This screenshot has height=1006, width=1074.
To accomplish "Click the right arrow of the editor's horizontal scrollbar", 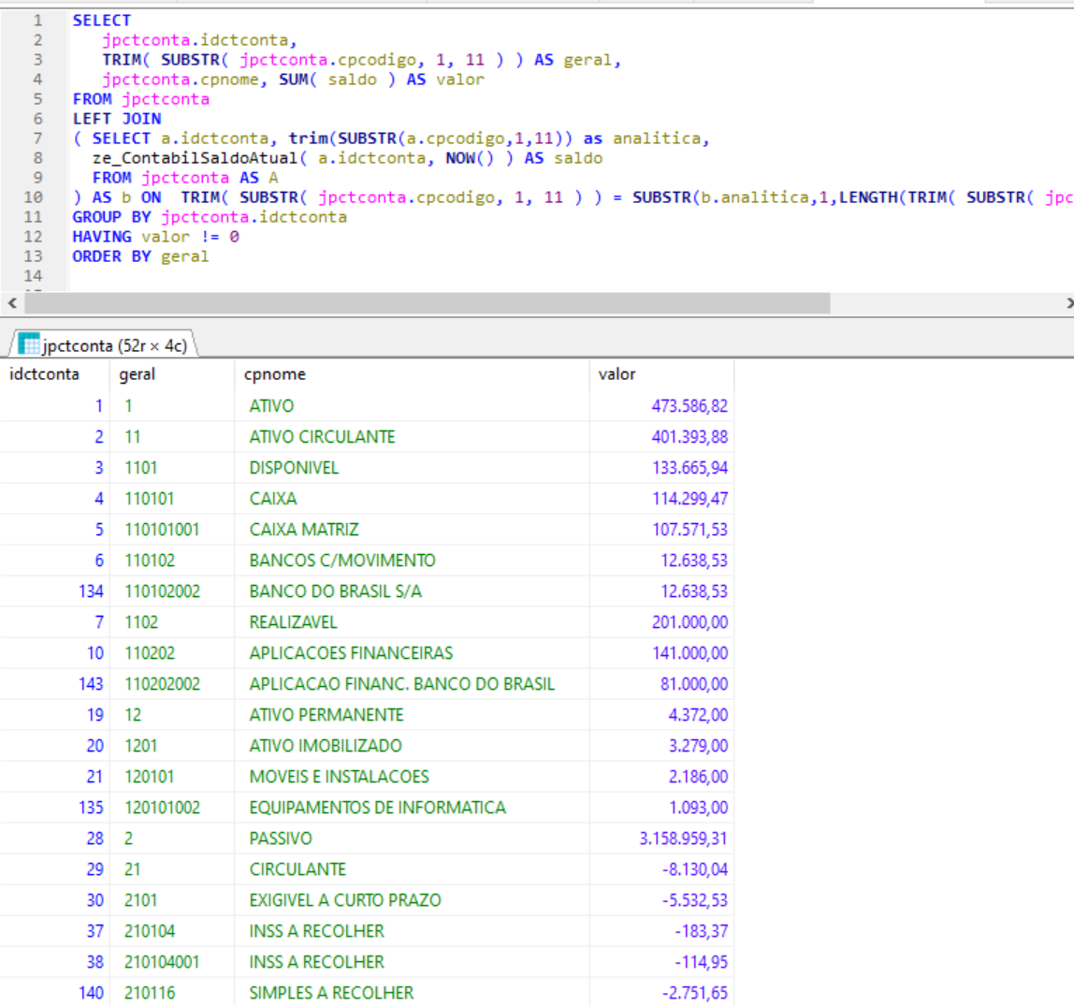I will (1069, 303).
